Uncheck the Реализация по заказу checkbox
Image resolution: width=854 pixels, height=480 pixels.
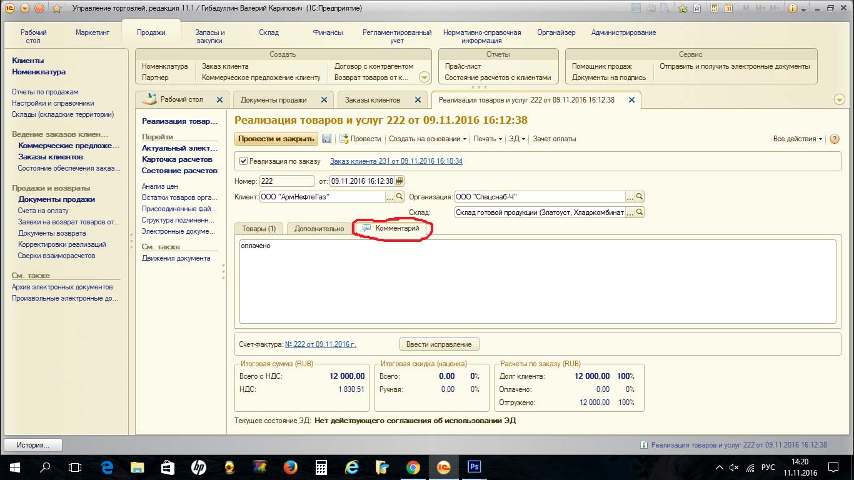(x=244, y=161)
